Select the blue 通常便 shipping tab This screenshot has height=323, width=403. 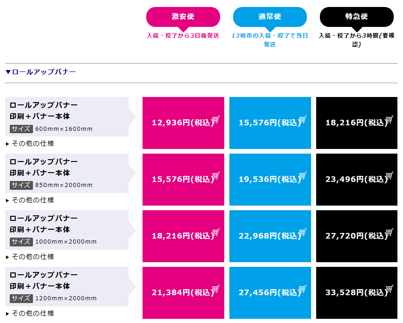(x=270, y=17)
